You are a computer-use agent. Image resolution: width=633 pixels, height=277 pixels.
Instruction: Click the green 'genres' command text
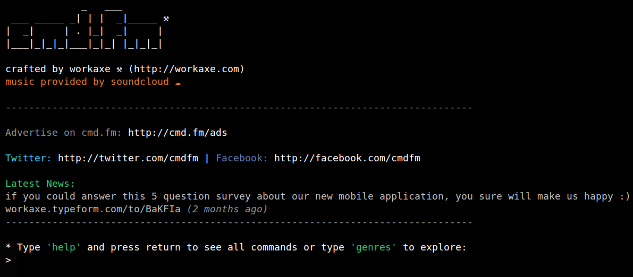[x=373, y=247]
